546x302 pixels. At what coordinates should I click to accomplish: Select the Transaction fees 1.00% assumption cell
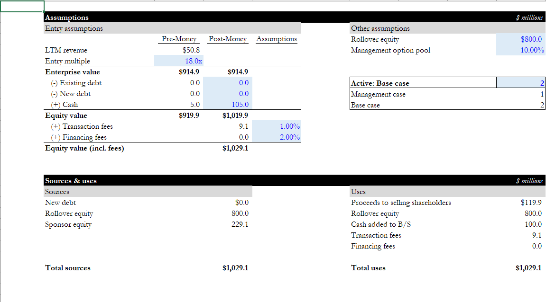pyautogui.click(x=277, y=126)
